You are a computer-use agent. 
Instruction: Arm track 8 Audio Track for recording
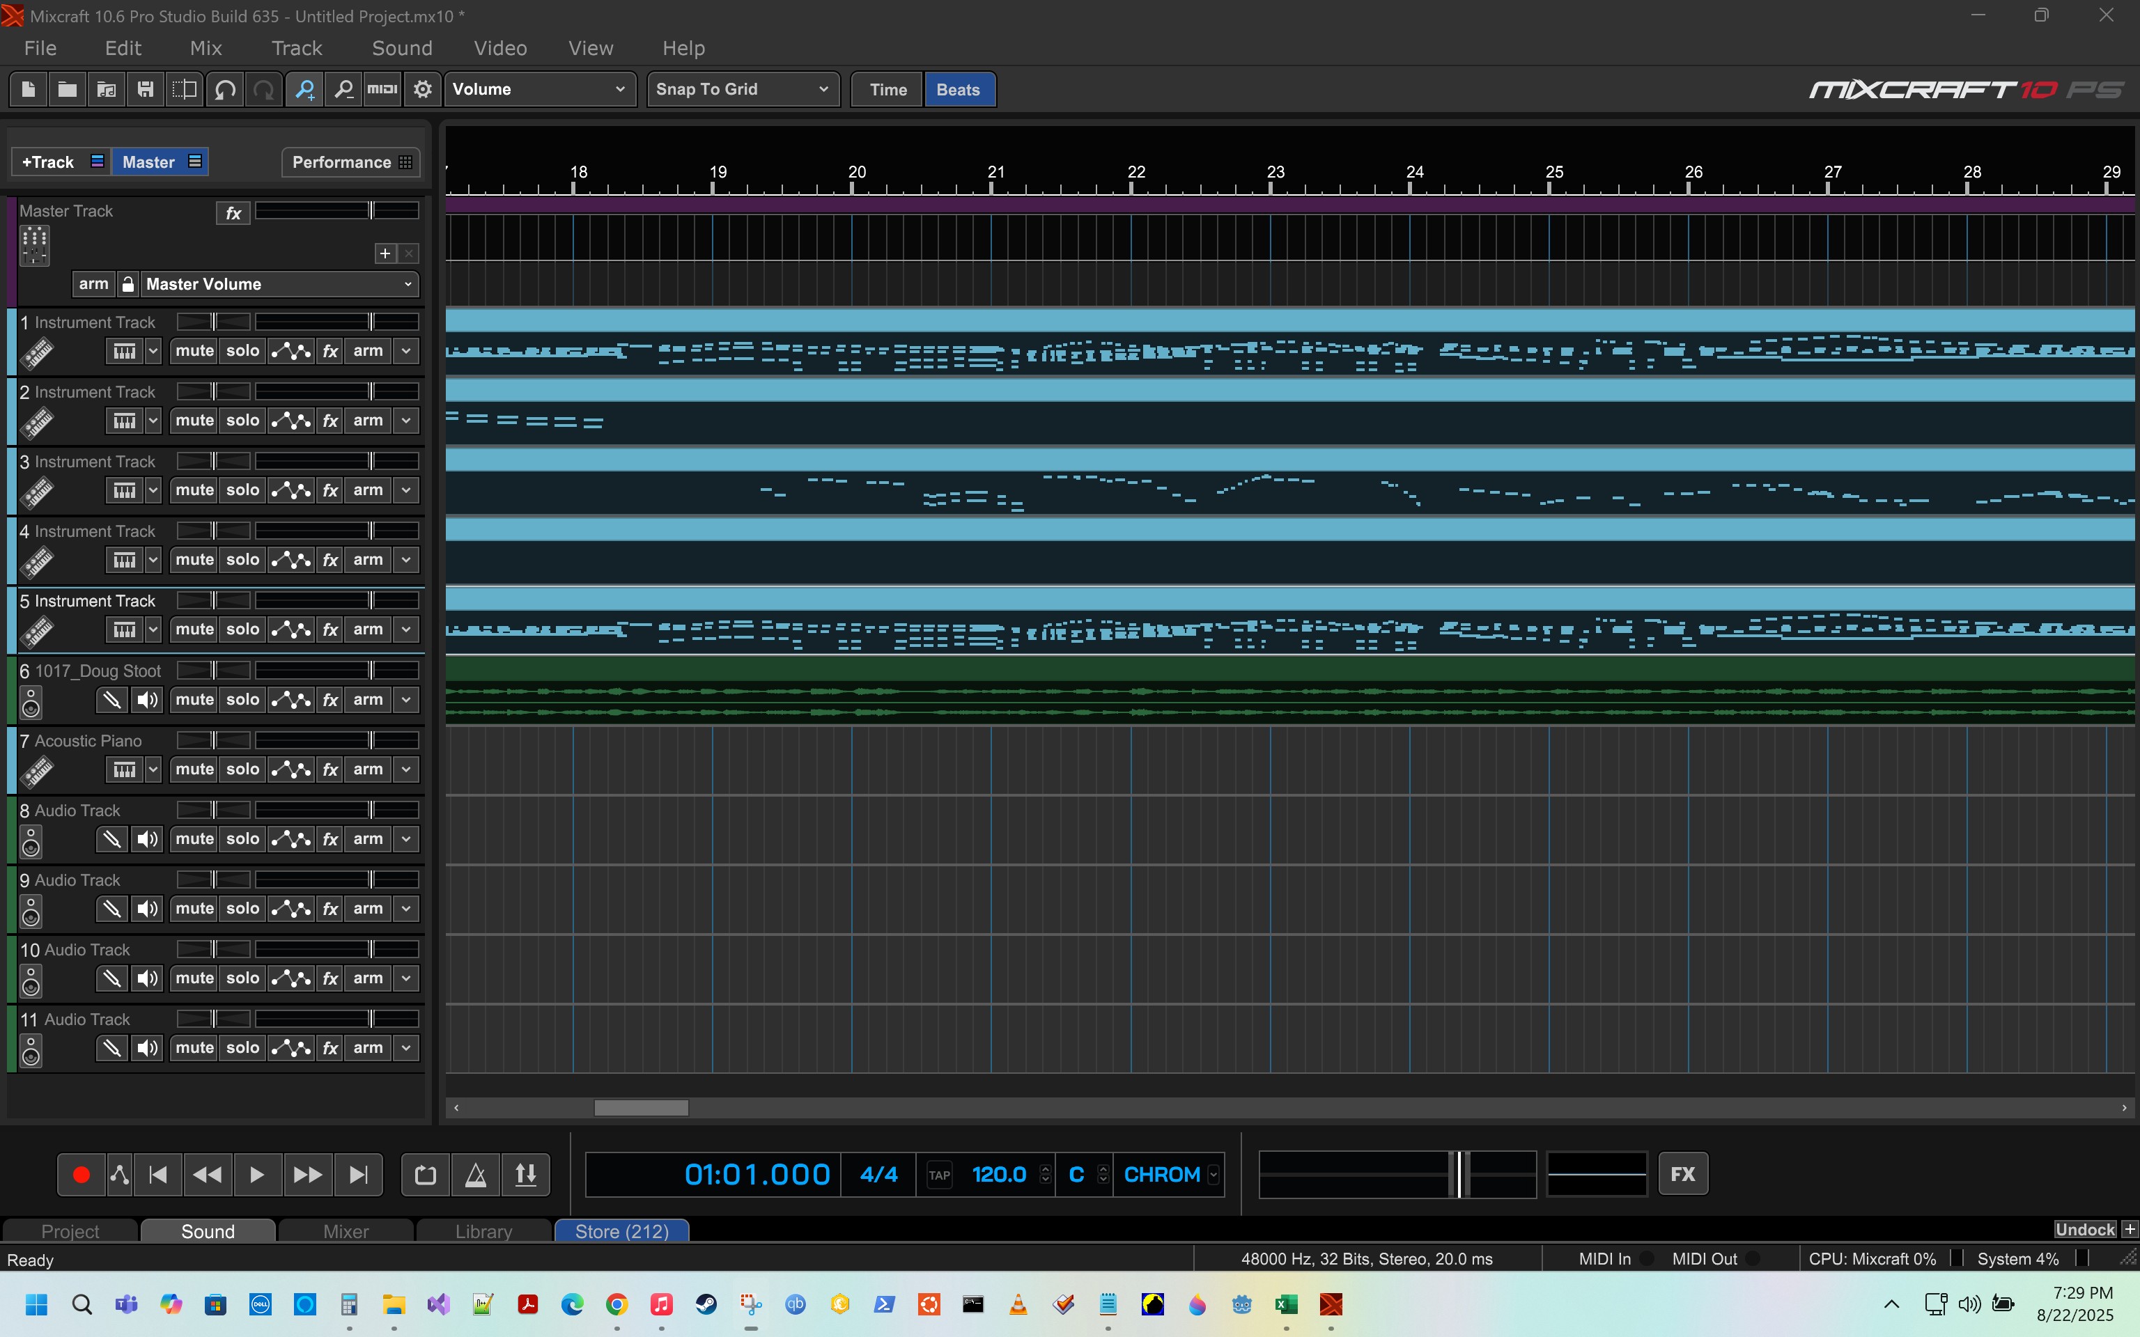pos(368,839)
